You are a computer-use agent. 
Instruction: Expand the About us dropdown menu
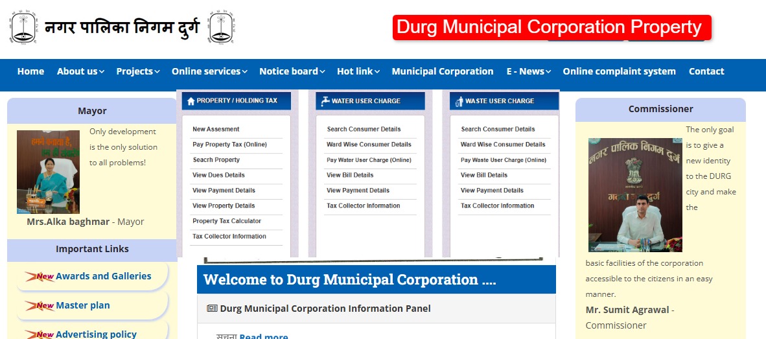click(x=80, y=71)
